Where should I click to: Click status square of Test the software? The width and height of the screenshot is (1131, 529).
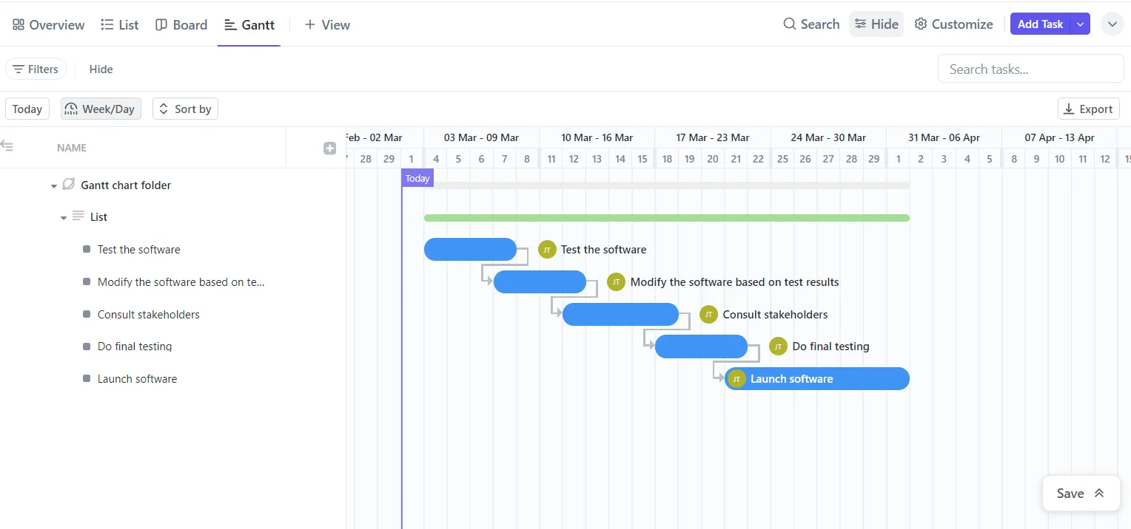[87, 250]
